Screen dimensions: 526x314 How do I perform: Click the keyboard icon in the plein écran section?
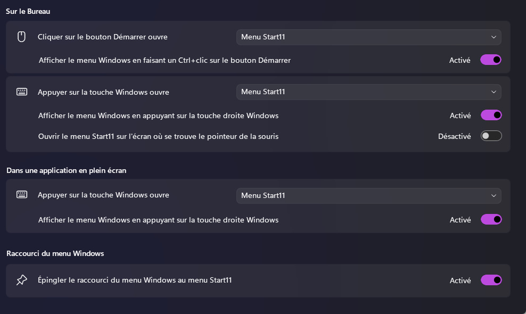pos(21,195)
